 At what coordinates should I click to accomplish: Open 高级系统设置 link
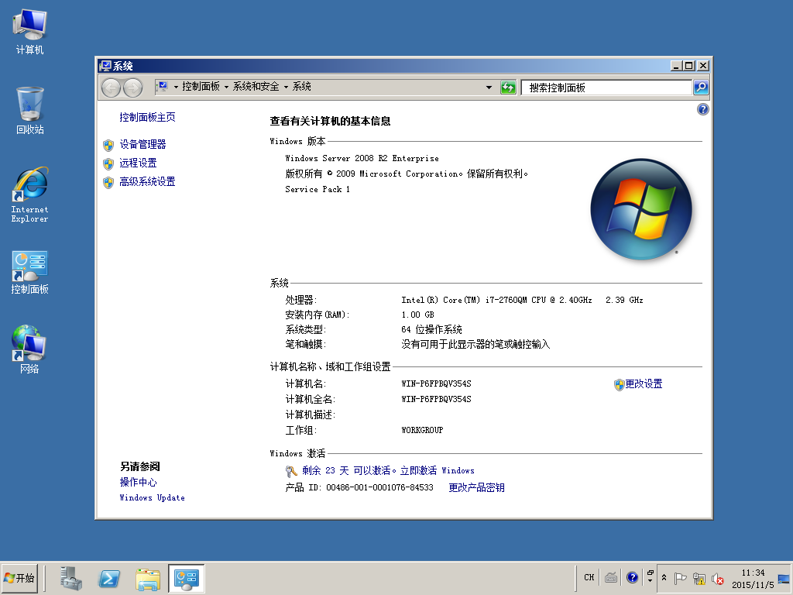tap(147, 181)
